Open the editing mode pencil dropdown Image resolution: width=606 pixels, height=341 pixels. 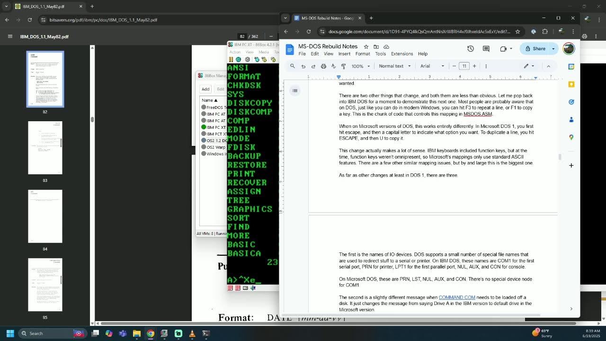click(529, 66)
